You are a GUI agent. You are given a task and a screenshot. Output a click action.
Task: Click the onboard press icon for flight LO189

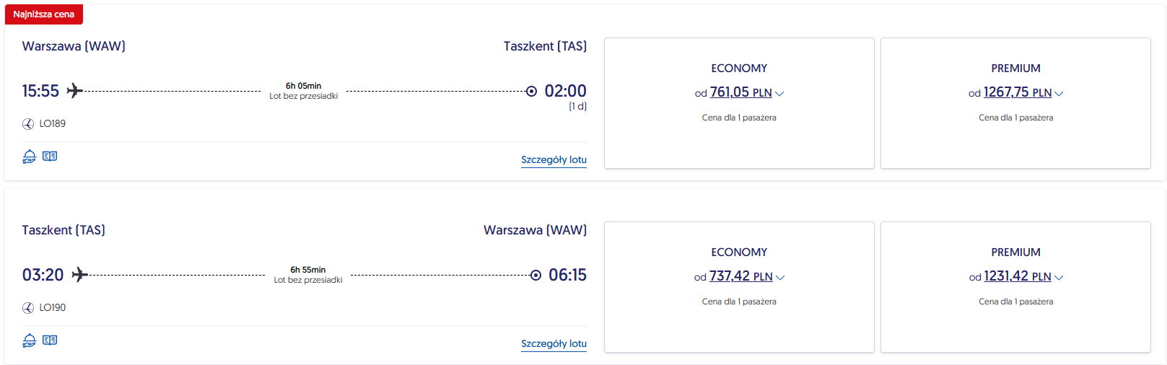coord(50,156)
